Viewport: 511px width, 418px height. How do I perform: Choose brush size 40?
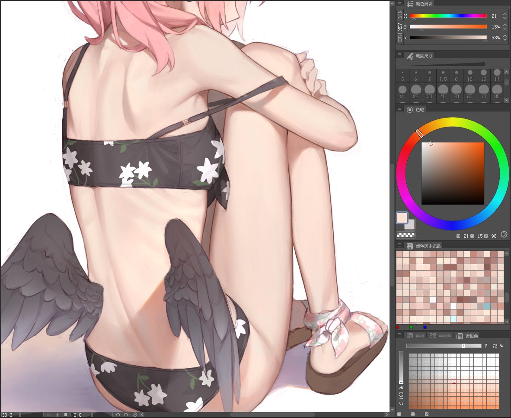click(x=443, y=92)
